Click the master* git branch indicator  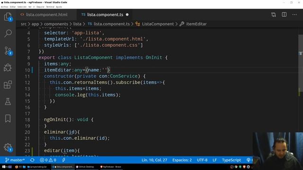coord(15,160)
